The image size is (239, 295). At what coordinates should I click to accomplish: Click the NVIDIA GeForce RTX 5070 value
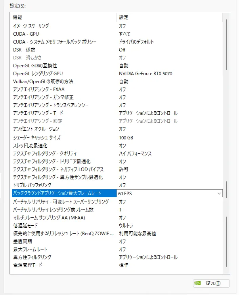(145, 74)
